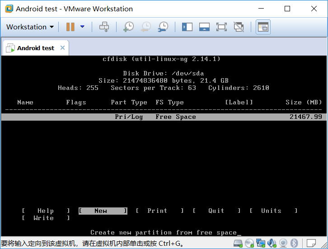
Task: Pause the virtual machine
Action: tap(70, 27)
